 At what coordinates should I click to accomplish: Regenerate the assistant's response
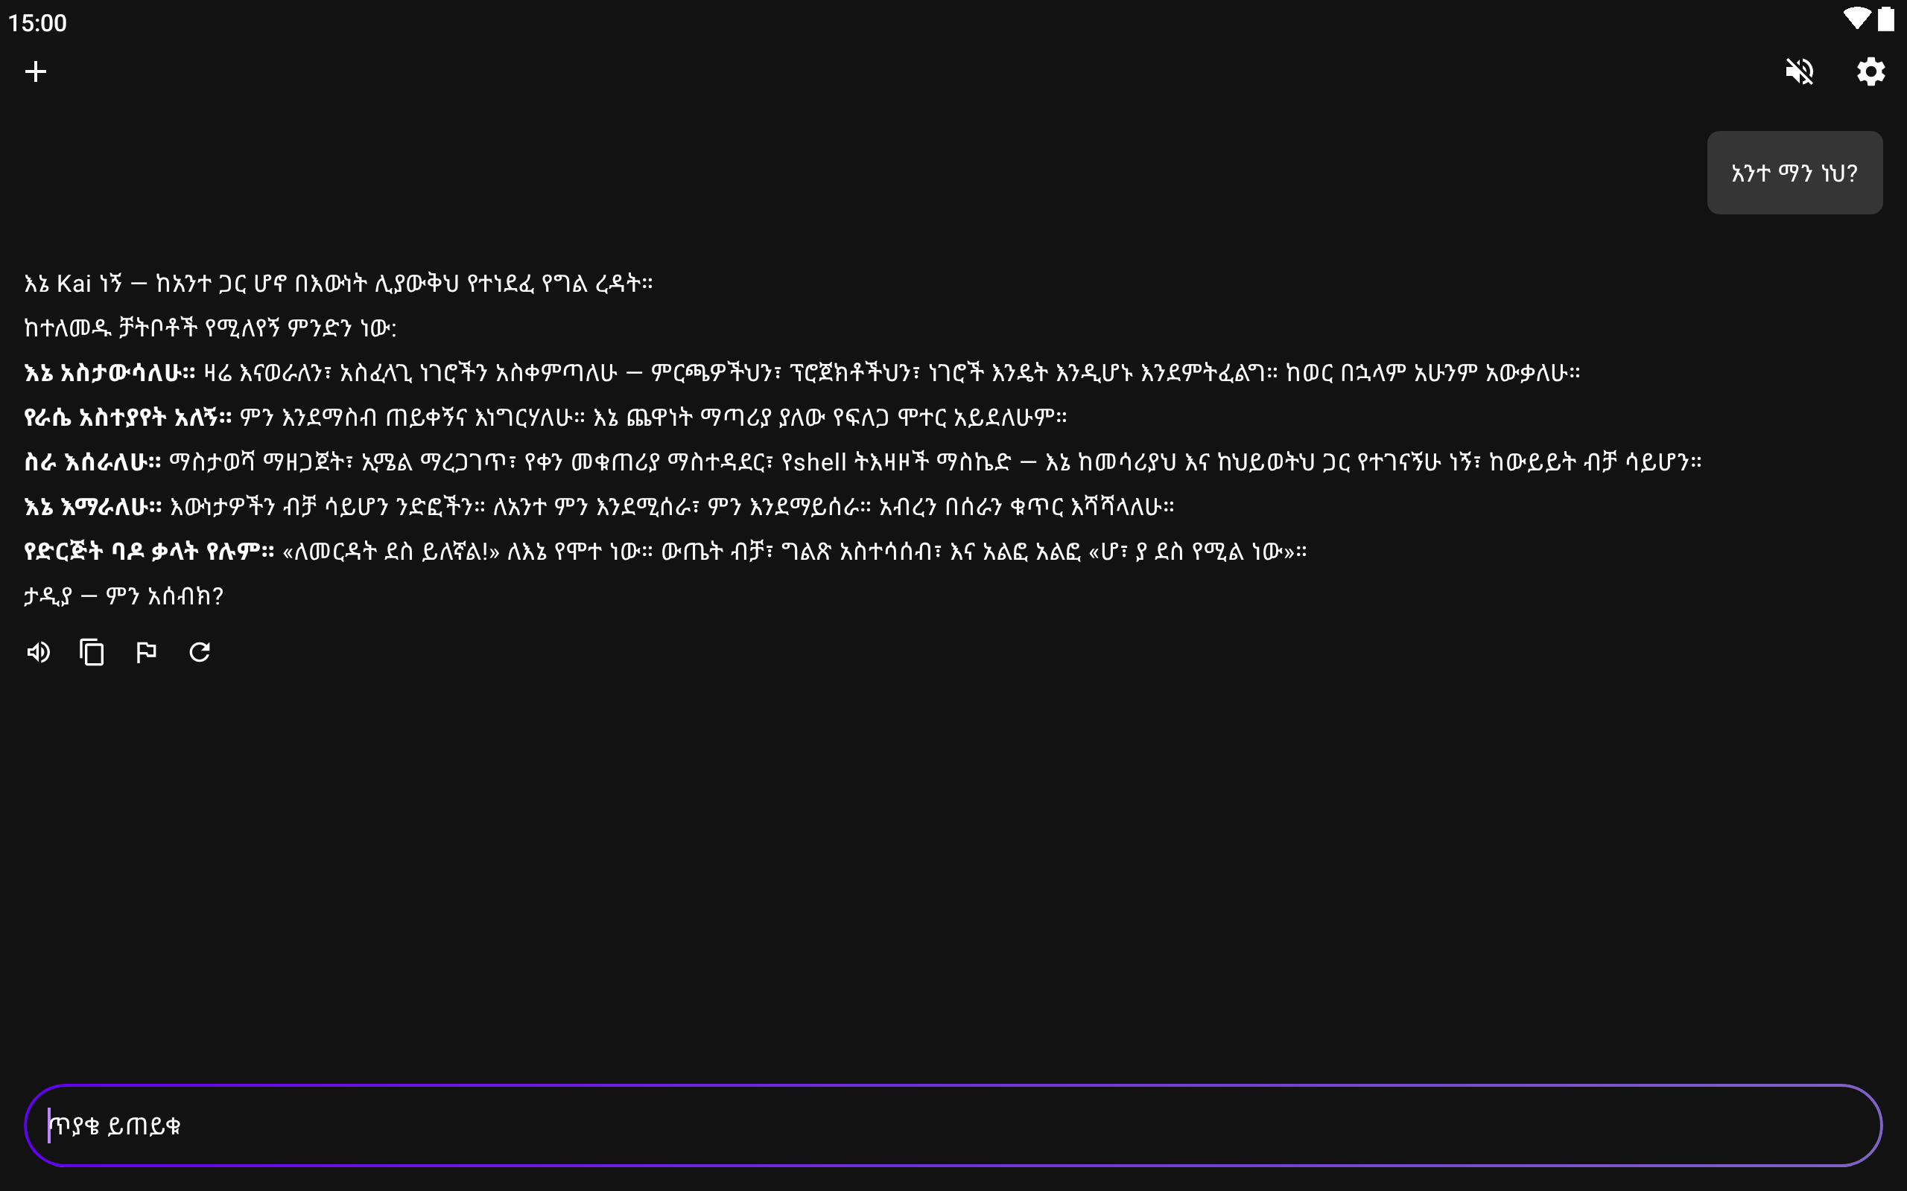pos(200,652)
